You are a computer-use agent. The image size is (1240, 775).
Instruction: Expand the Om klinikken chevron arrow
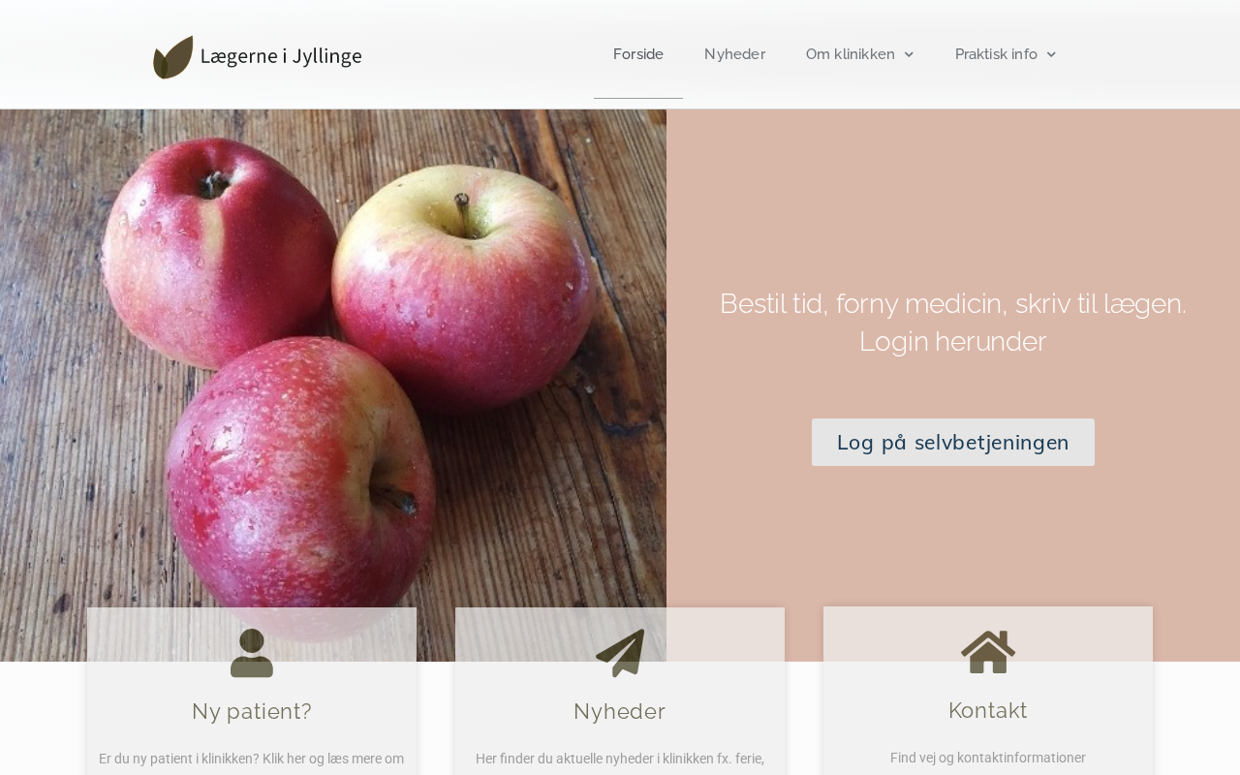(909, 54)
